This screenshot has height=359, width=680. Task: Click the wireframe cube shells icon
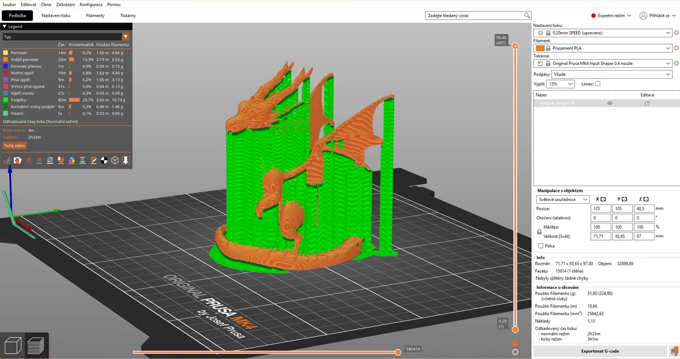(115, 160)
